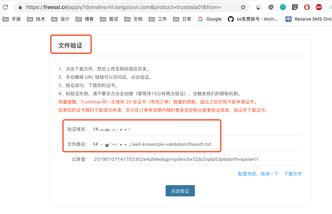Click the red hand blocker extension icon
332x214 pixels.
click(x=307, y=7)
